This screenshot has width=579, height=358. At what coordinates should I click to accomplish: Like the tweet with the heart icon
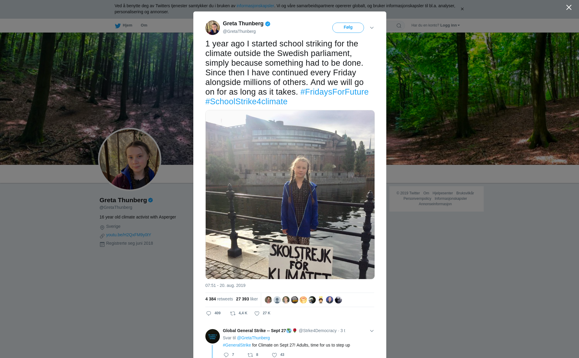[x=257, y=313]
